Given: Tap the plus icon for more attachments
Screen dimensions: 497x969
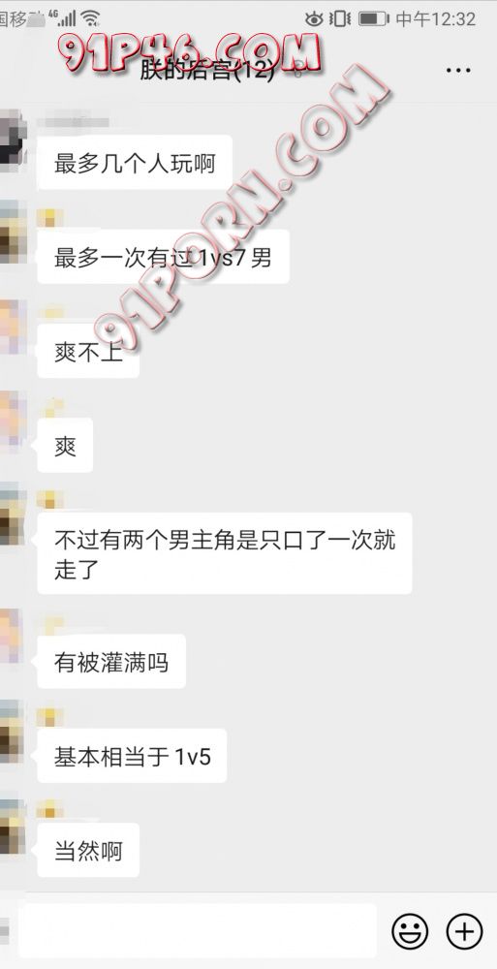Looking at the screenshot, I should point(464,930).
